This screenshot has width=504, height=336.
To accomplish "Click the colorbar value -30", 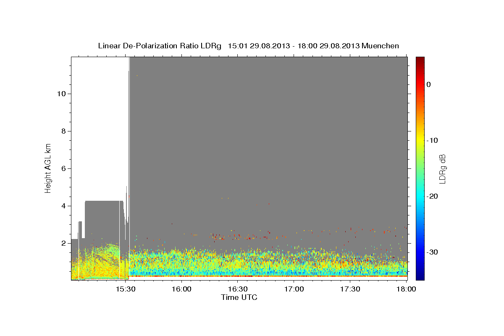I will pyautogui.click(x=432, y=252).
